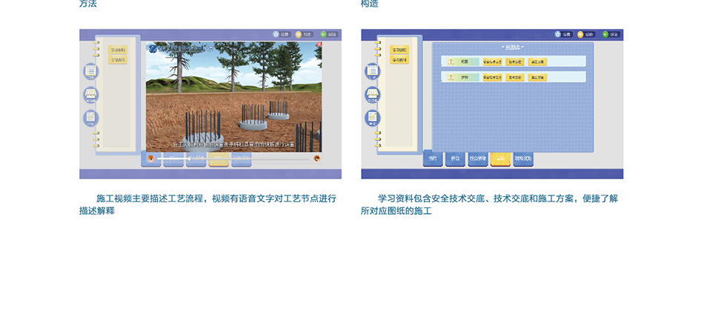Select highlighted yellow bottom tab in resource screen
704x331 pixels.
pos(501,158)
